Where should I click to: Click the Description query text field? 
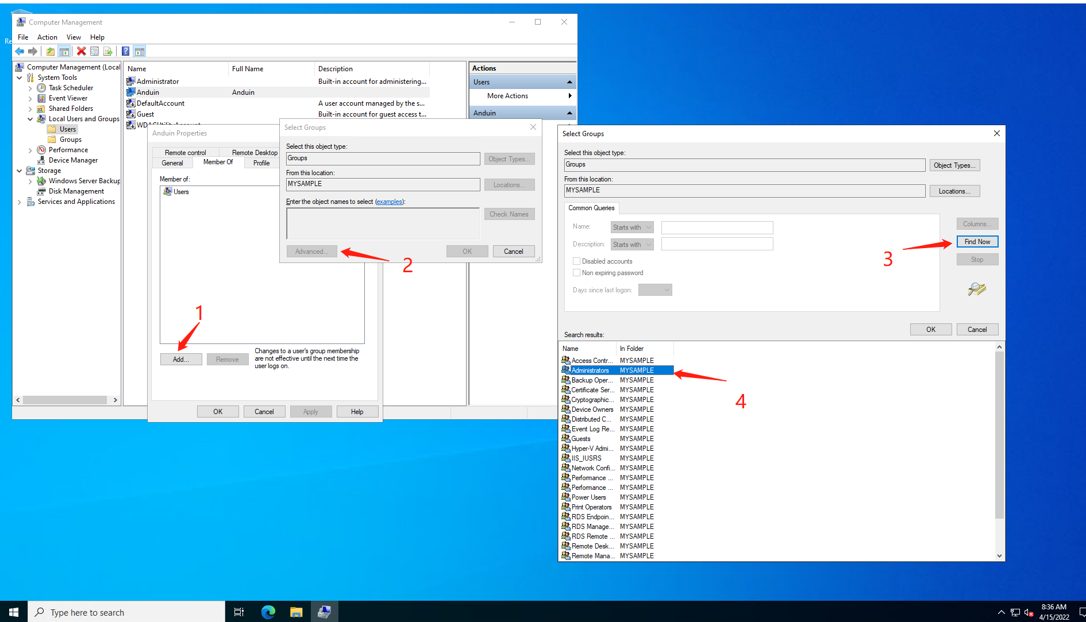(717, 244)
